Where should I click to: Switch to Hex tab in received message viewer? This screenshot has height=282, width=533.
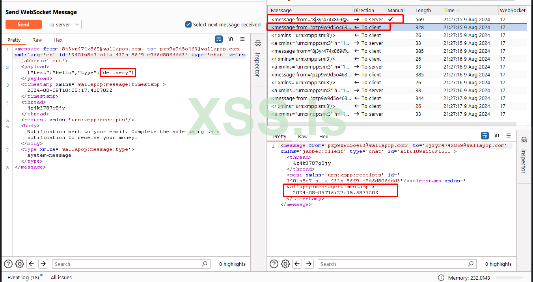[324, 136]
